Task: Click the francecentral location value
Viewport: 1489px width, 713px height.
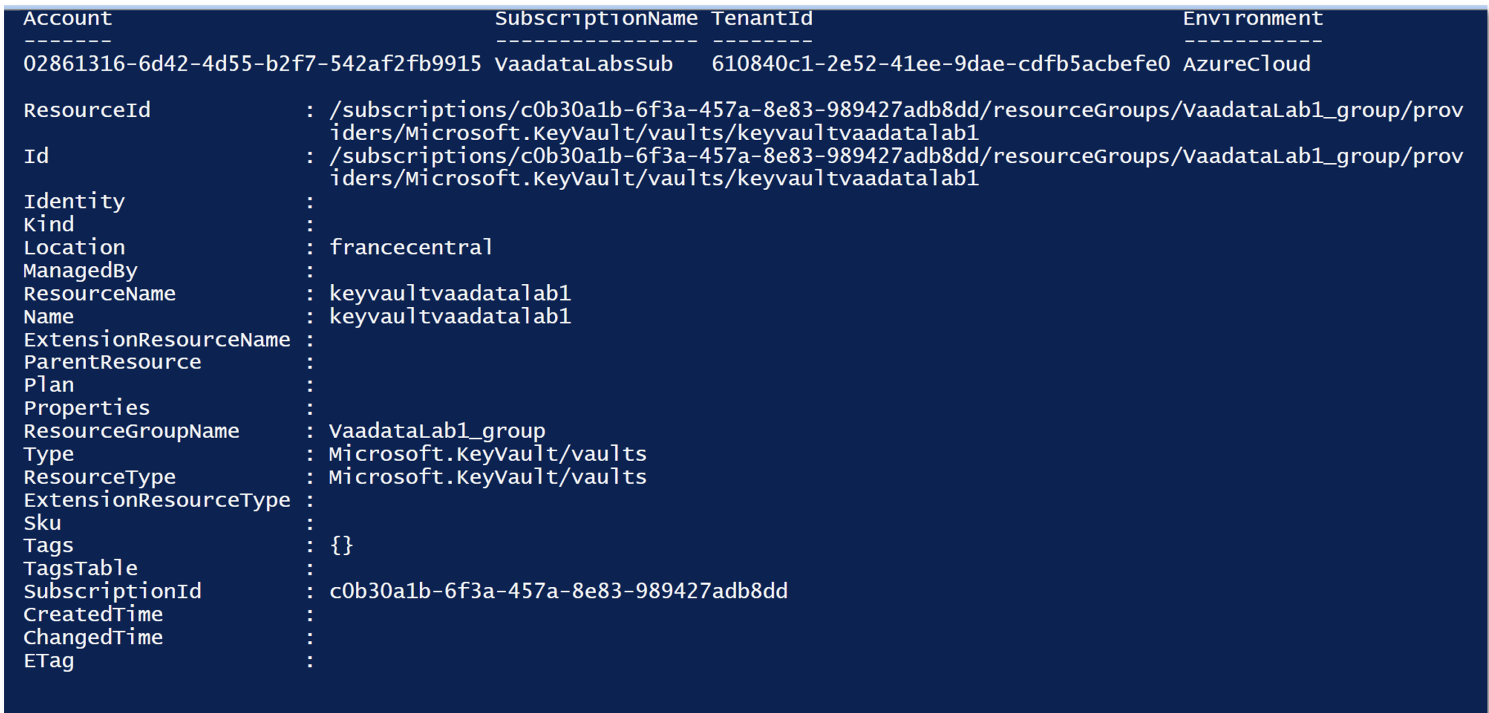Action: 411,248
